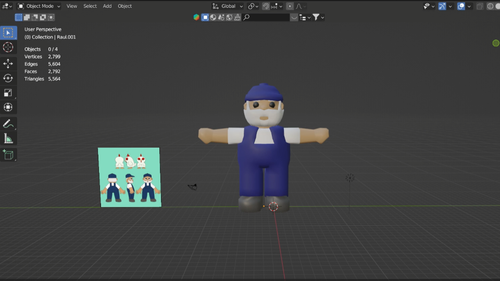Click the Faces count 2,792
The image size is (500, 281).
click(x=54, y=71)
